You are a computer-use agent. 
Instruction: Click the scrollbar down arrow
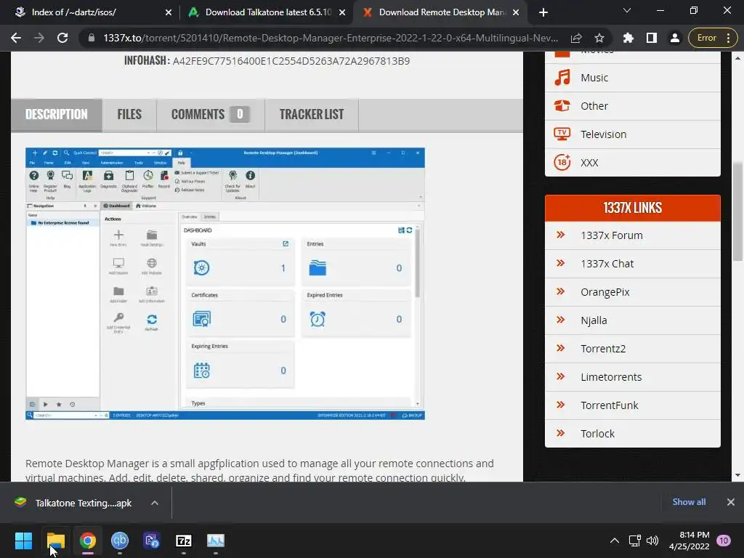tap(737, 475)
